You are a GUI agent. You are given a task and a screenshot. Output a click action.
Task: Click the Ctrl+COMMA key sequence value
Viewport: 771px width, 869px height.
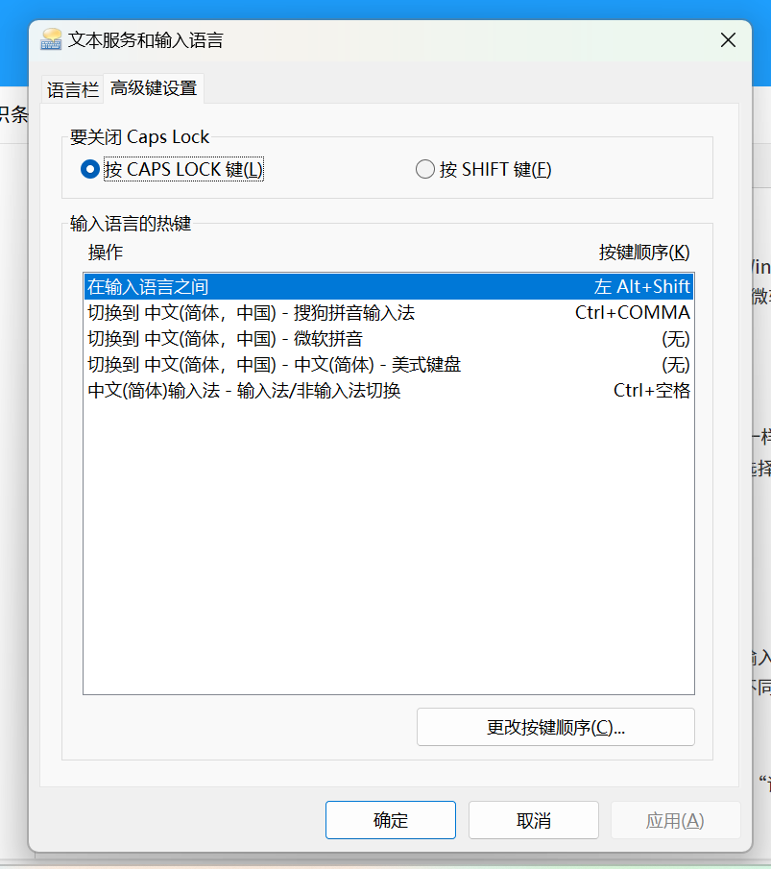pyautogui.click(x=633, y=313)
